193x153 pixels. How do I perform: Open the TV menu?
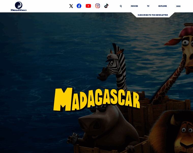(148, 6)
